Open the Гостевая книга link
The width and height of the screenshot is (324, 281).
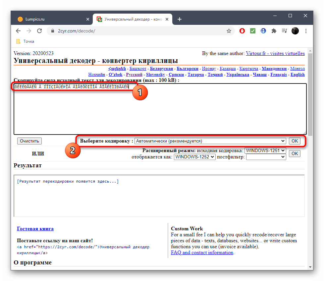(x=35, y=229)
